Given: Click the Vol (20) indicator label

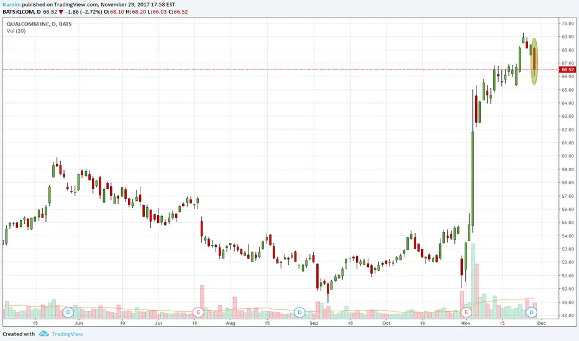Looking at the screenshot, I should point(16,31).
